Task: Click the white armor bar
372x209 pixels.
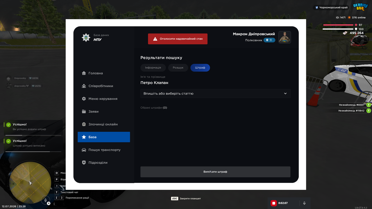Action: tap(338, 29)
